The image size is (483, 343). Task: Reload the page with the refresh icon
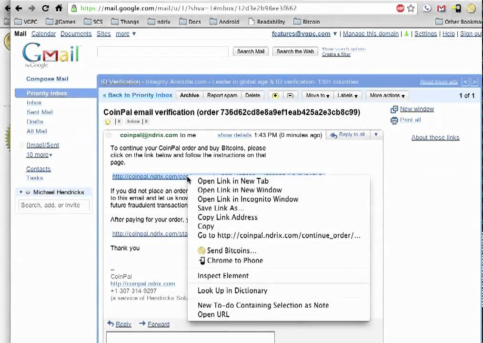tap(45, 8)
